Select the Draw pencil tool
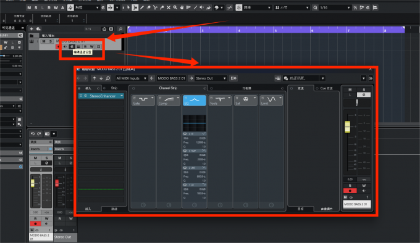This screenshot has height=243, width=420. click(x=142, y=8)
